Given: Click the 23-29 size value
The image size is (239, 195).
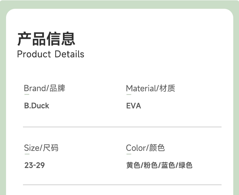Looking at the screenshot, I should coord(34,166).
